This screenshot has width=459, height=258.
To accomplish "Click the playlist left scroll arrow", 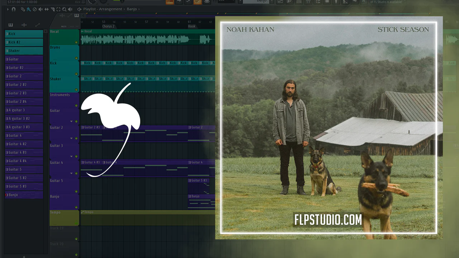I will (83, 15).
